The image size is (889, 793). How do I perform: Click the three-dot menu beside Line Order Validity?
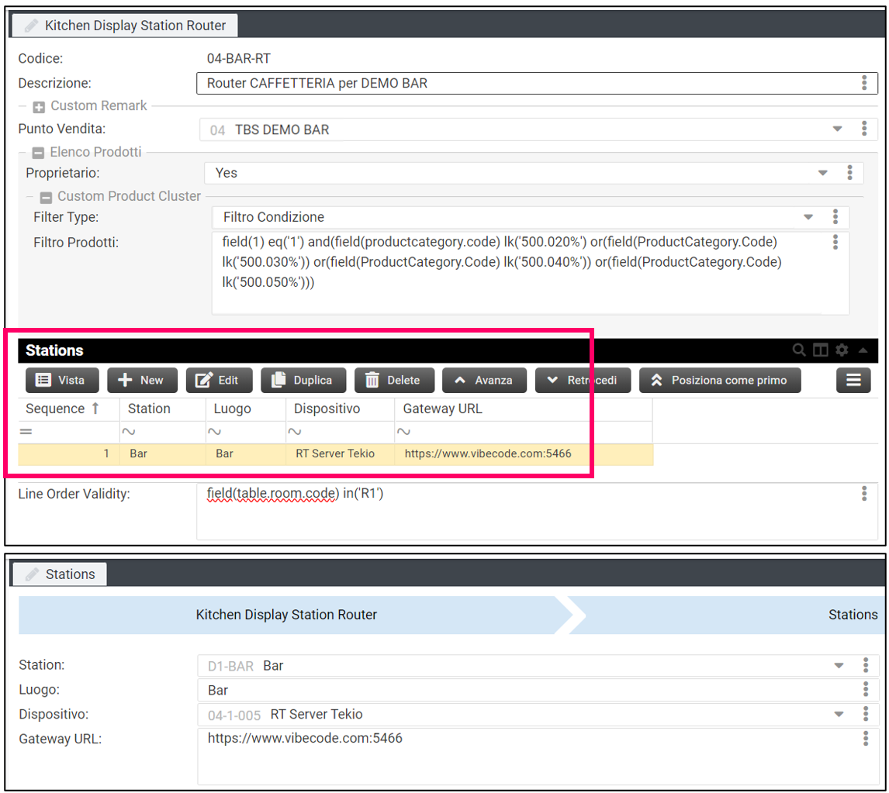864,493
